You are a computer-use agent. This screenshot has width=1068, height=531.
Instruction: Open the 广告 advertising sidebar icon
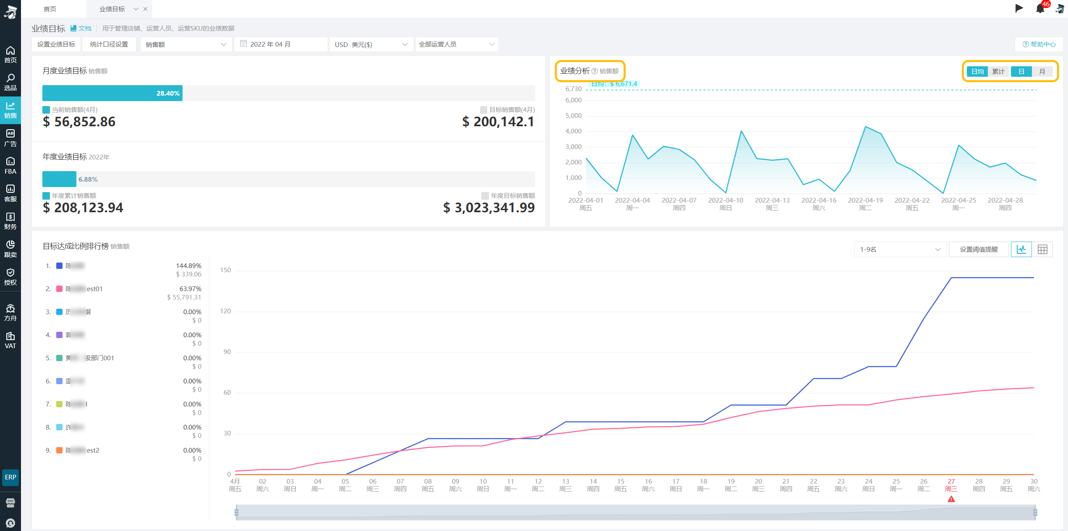point(10,138)
